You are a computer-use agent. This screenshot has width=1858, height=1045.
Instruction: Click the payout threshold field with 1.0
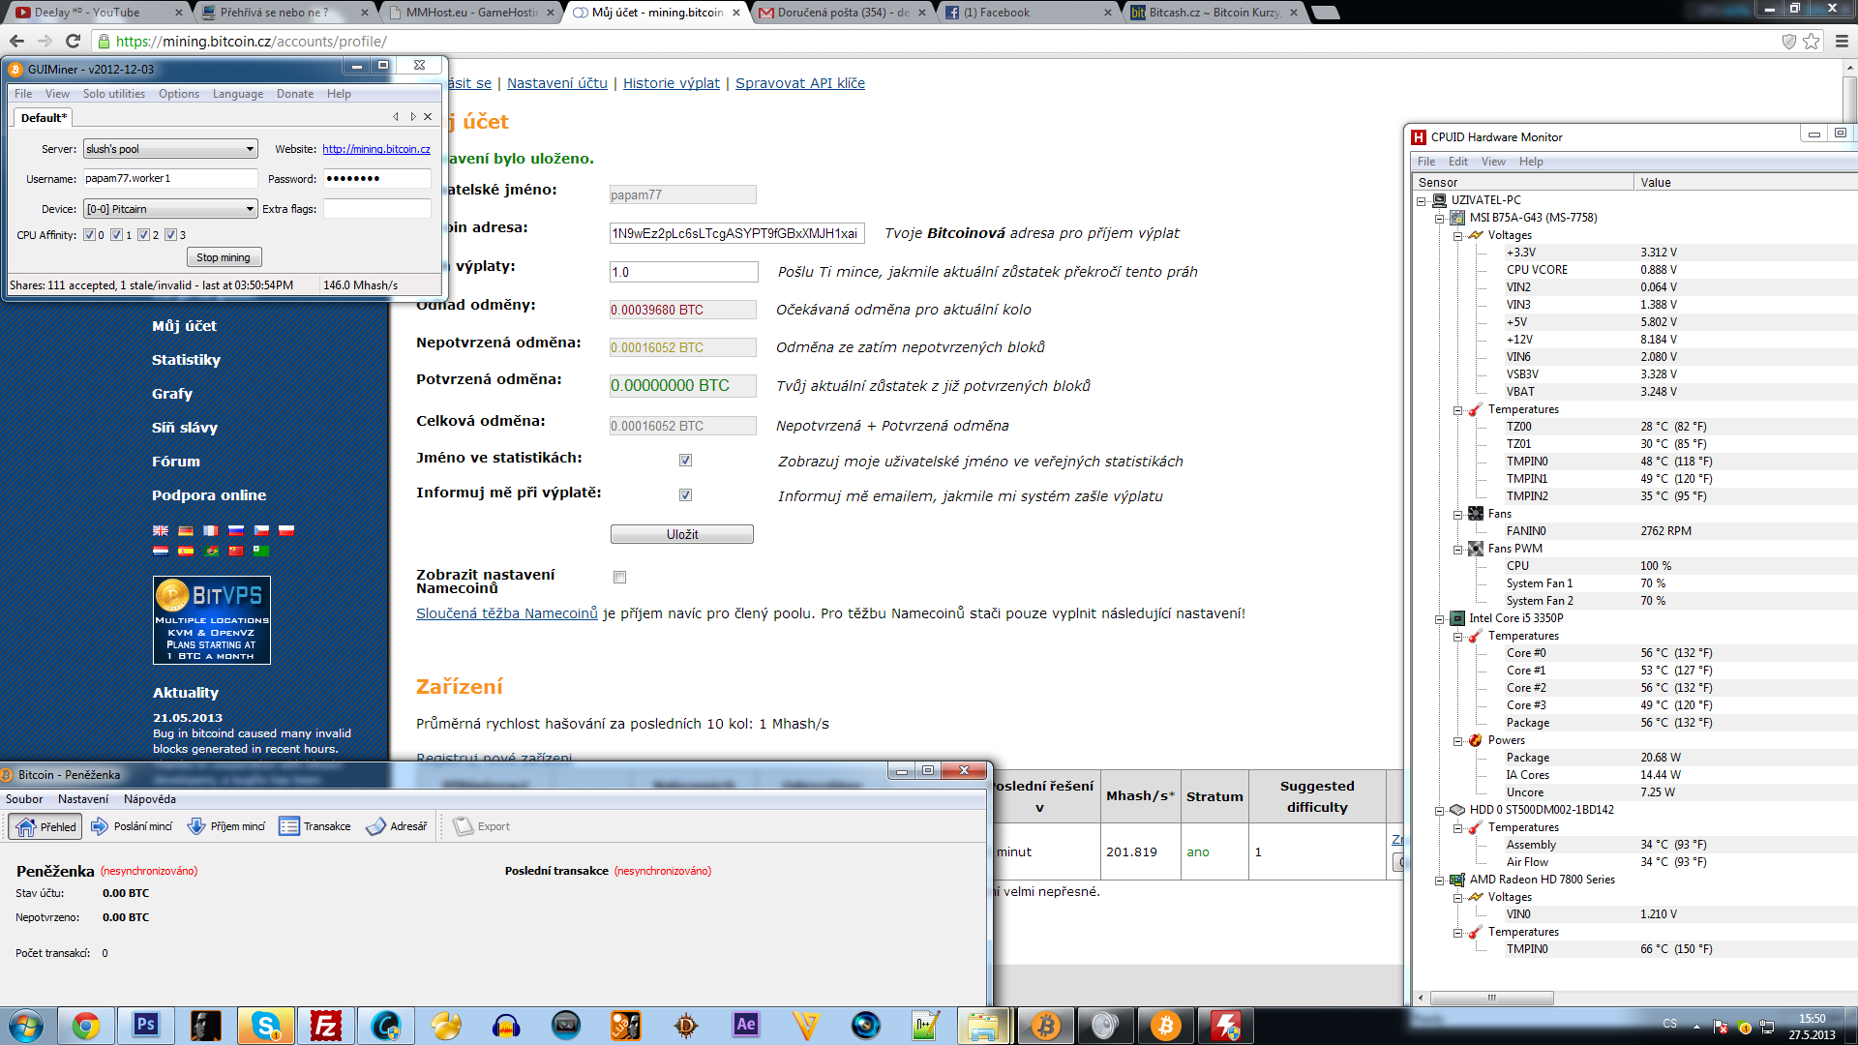tap(683, 272)
